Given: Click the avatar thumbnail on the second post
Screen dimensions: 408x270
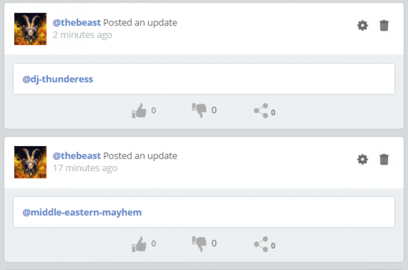Looking at the screenshot, I should [x=31, y=162].
